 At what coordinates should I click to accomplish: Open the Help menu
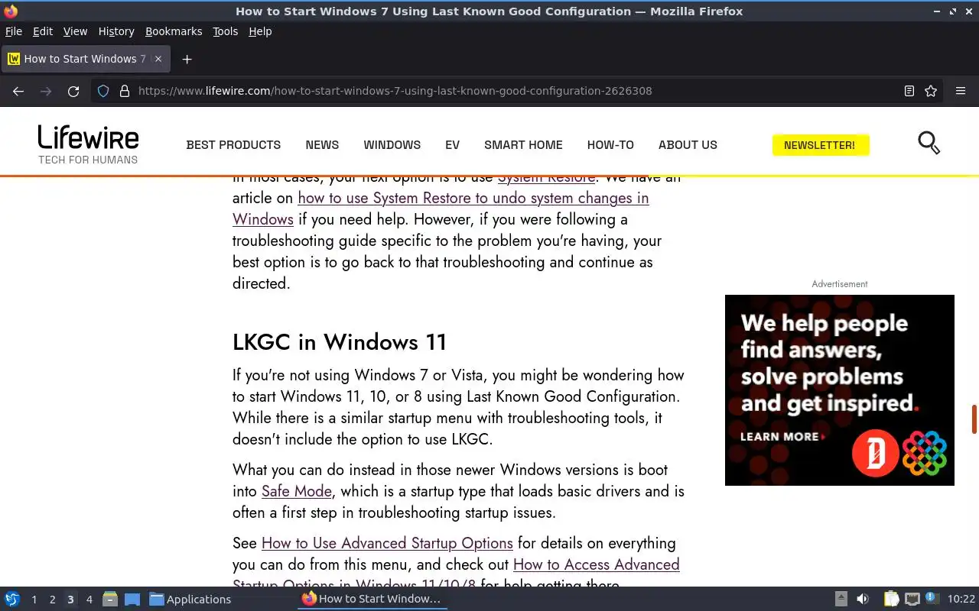click(x=260, y=31)
